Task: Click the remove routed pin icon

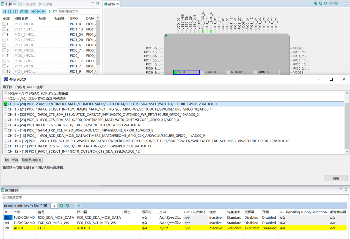Action: pos(67,206)
